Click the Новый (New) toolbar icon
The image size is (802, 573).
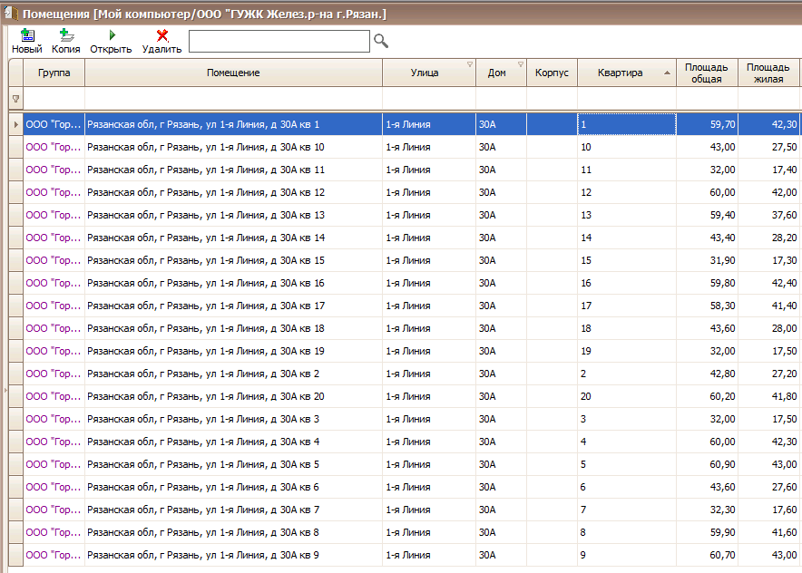coord(26,36)
